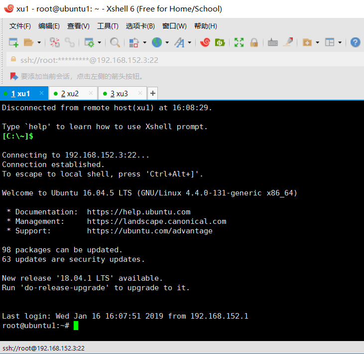Image resolution: width=364 pixels, height=354 pixels.
Task: Open the 编辑(E) menu
Action: click(49, 26)
